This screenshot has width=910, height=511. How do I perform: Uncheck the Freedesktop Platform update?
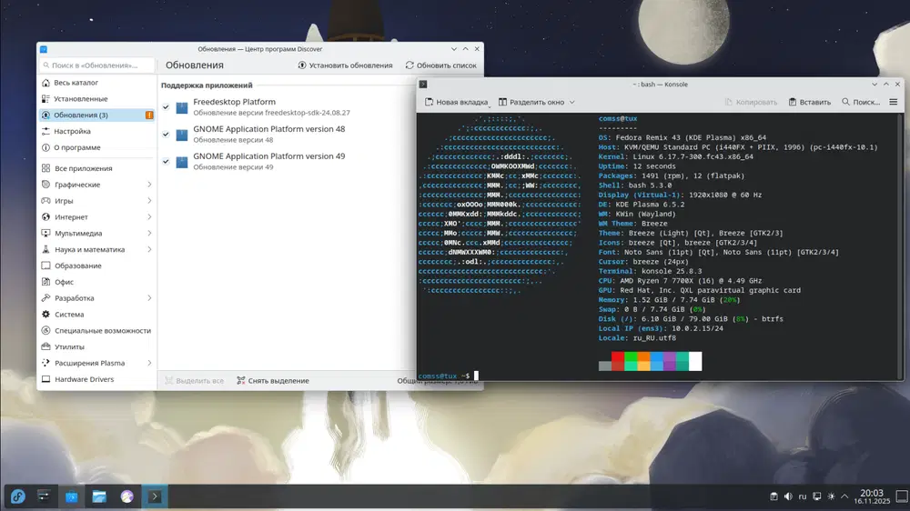pos(166,106)
